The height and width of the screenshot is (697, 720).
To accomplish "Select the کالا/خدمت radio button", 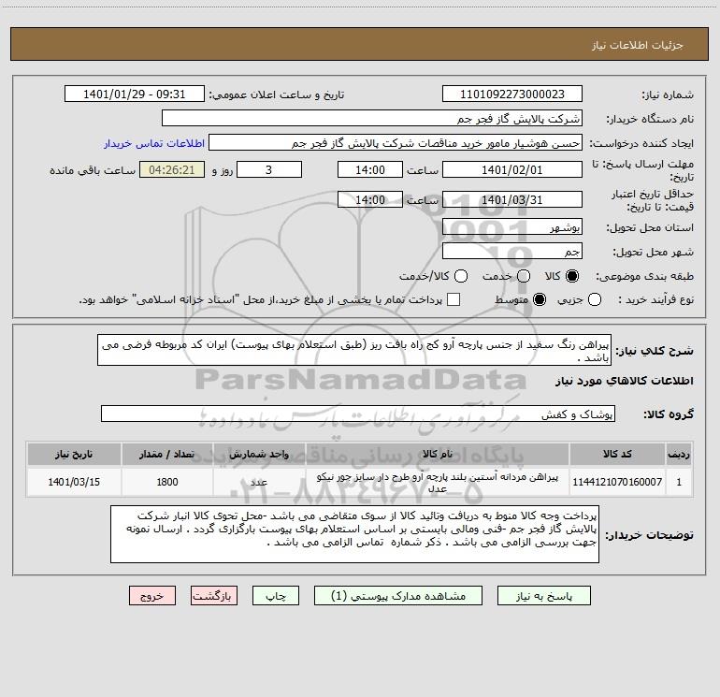I will click(461, 276).
